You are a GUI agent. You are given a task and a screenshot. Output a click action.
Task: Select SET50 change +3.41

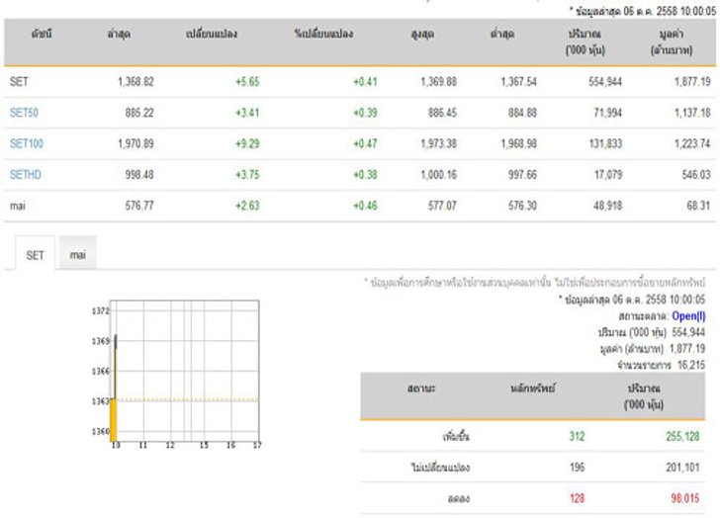click(x=247, y=113)
